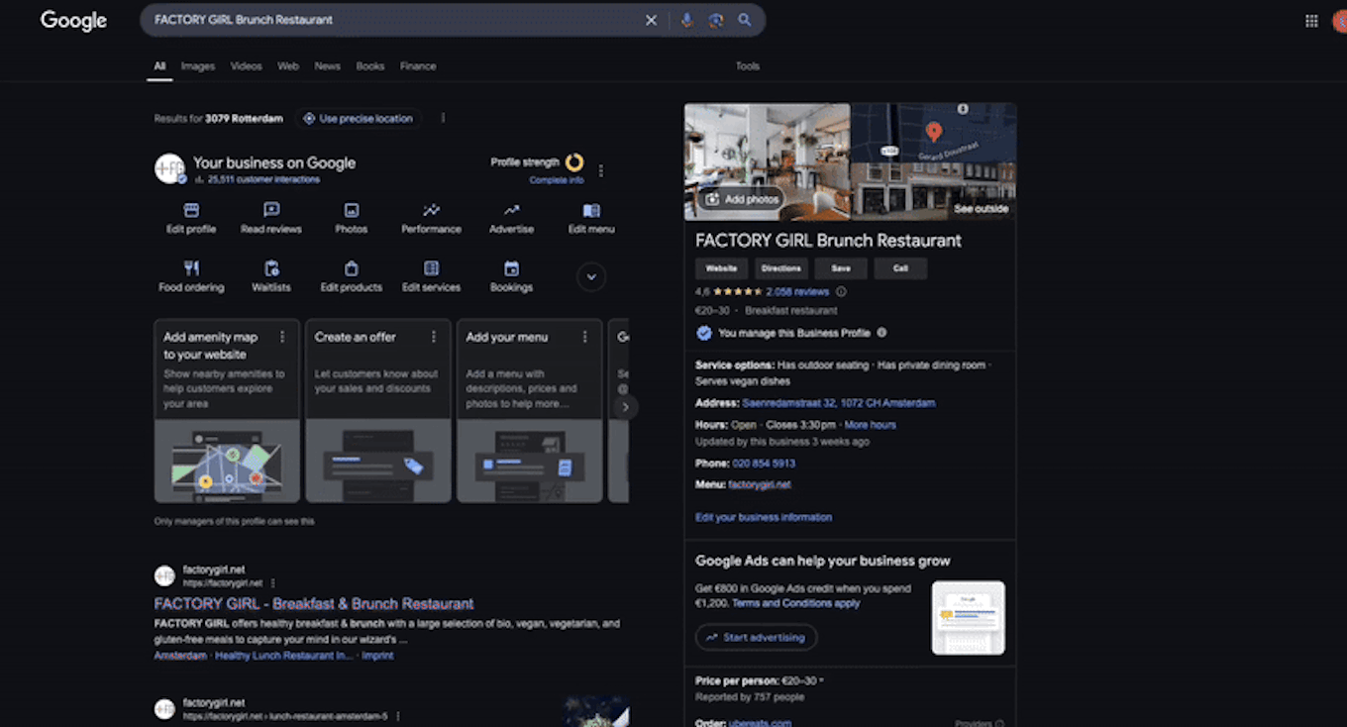Clear the search box with X icon
The image size is (1347, 727).
pyautogui.click(x=651, y=20)
